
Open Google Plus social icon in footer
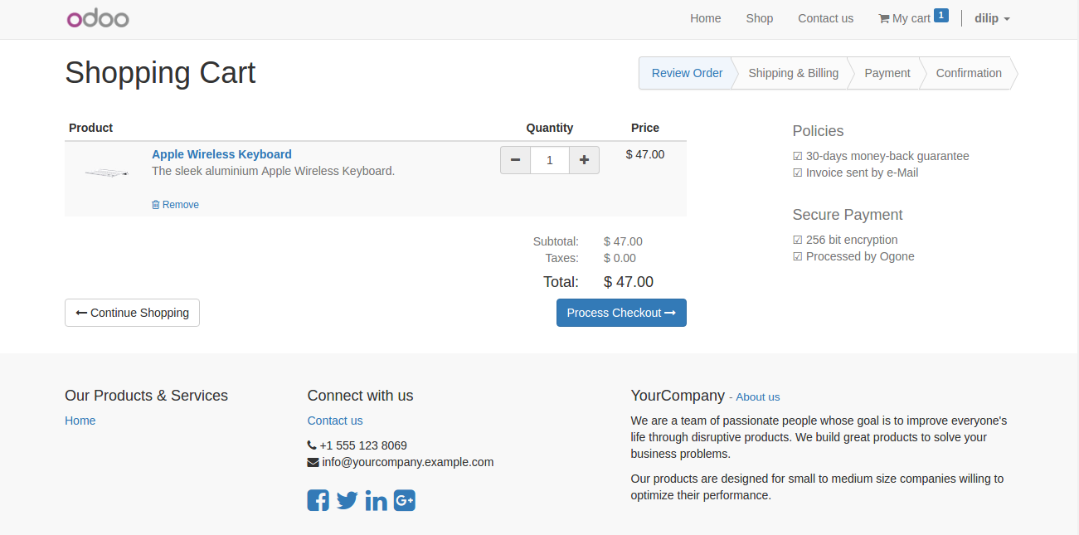click(x=404, y=500)
